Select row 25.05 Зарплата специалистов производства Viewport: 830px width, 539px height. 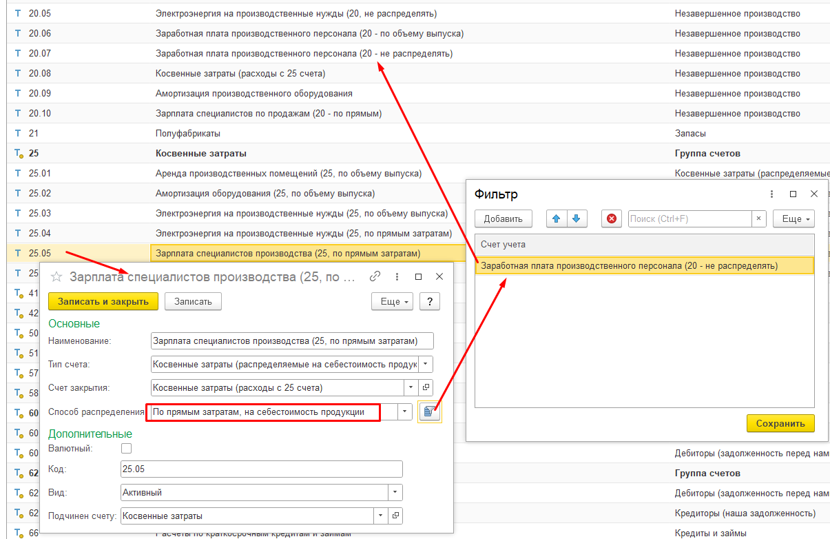click(236, 253)
